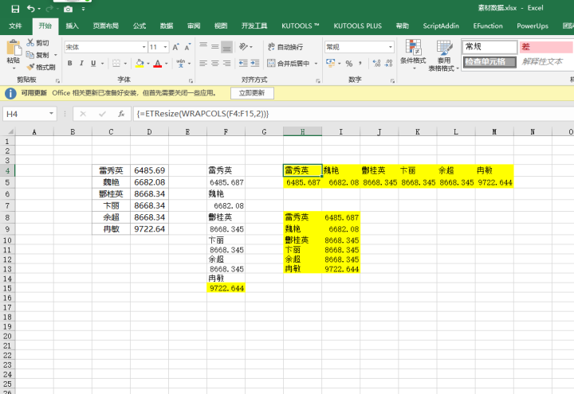Viewport: 574px width, 394px height.
Task: Open Format as Table icon
Action: (444, 47)
